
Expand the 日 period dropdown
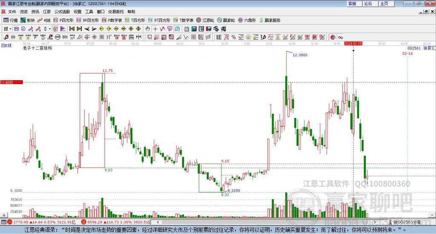(7, 29)
